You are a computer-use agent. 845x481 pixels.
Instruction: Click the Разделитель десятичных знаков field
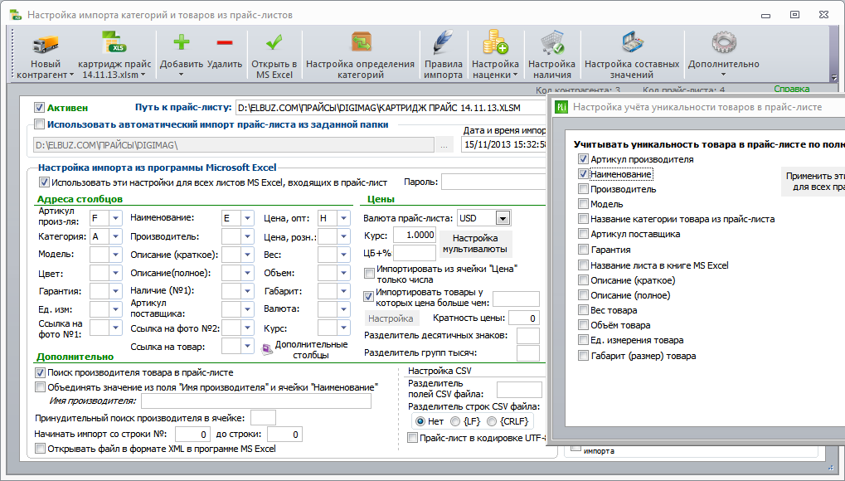[528, 335]
